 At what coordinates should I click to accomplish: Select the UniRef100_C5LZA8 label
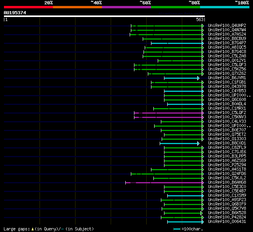click(x=227, y=56)
